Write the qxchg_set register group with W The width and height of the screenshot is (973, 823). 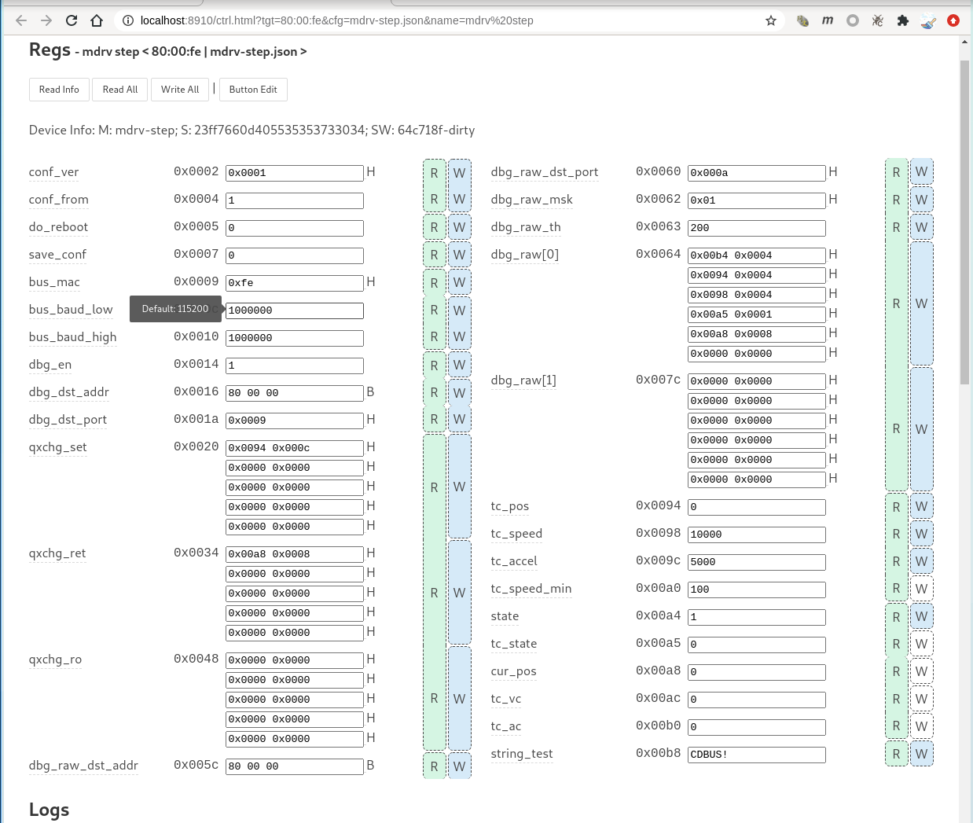(x=460, y=487)
